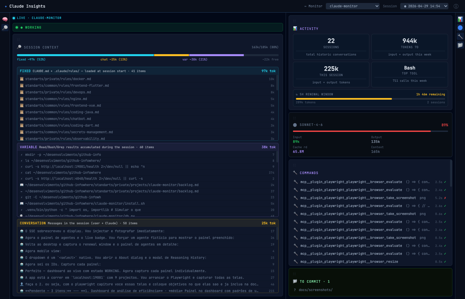Click the green WORKING status bar

(x=148, y=27)
